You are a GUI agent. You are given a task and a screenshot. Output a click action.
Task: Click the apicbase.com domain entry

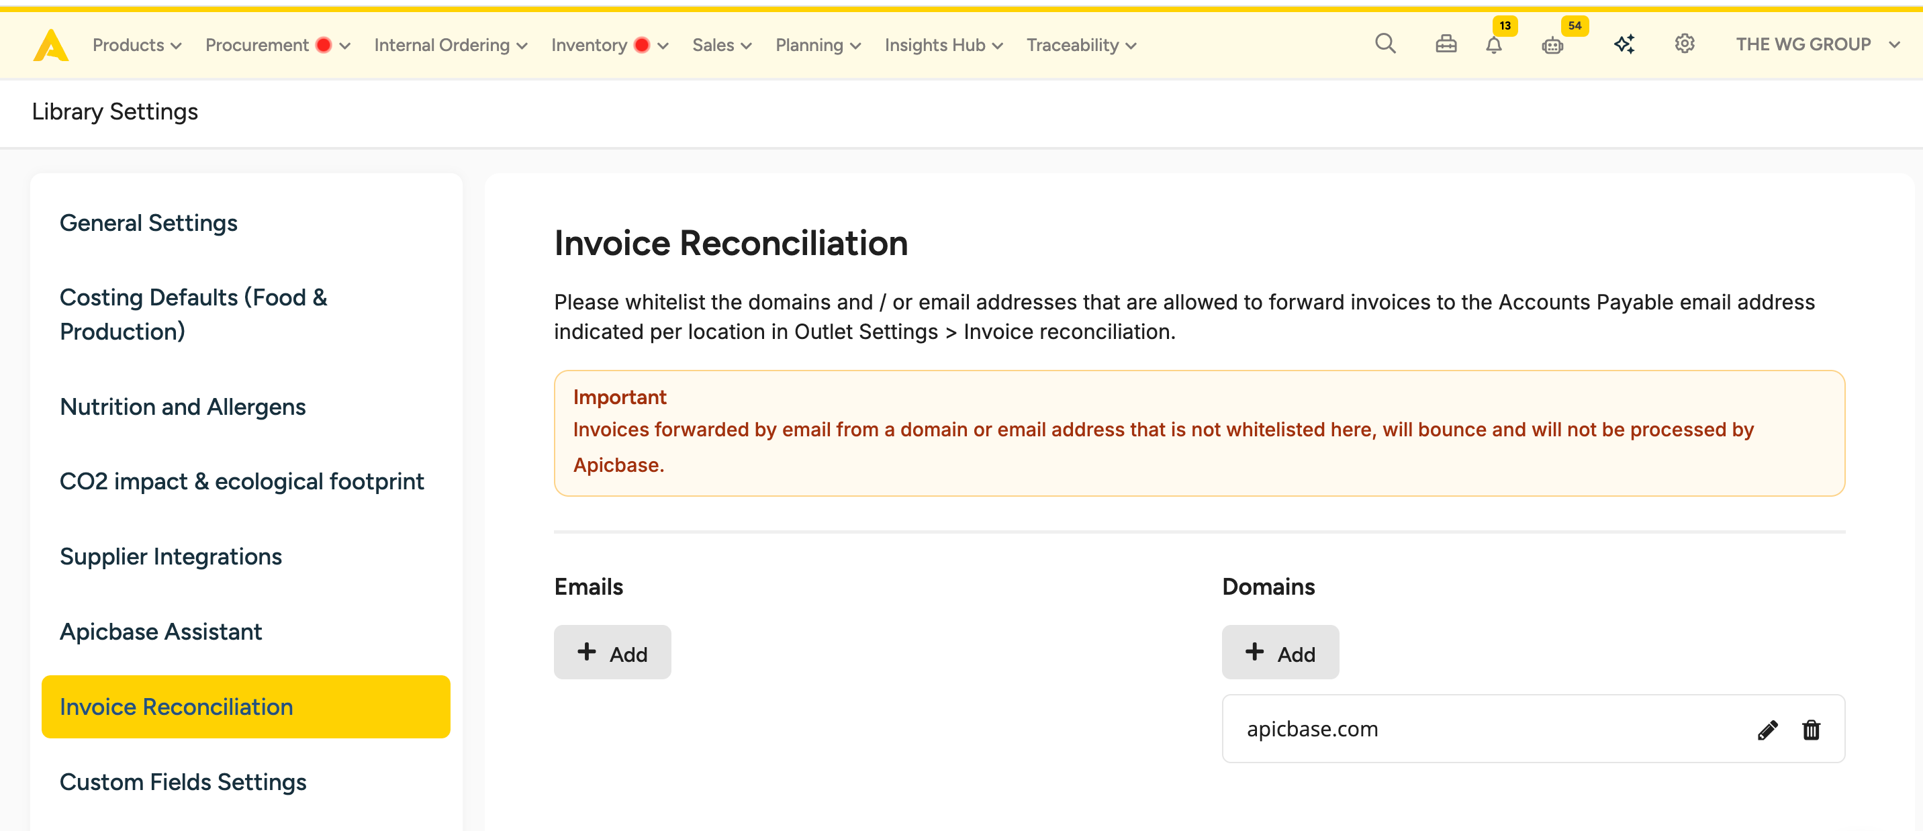(1313, 729)
